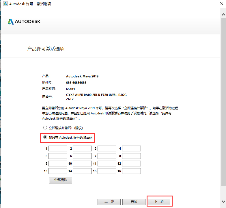The width and height of the screenshot is (226, 208).
Task: Click the vertical scrollbar thumb
Action: (223, 102)
